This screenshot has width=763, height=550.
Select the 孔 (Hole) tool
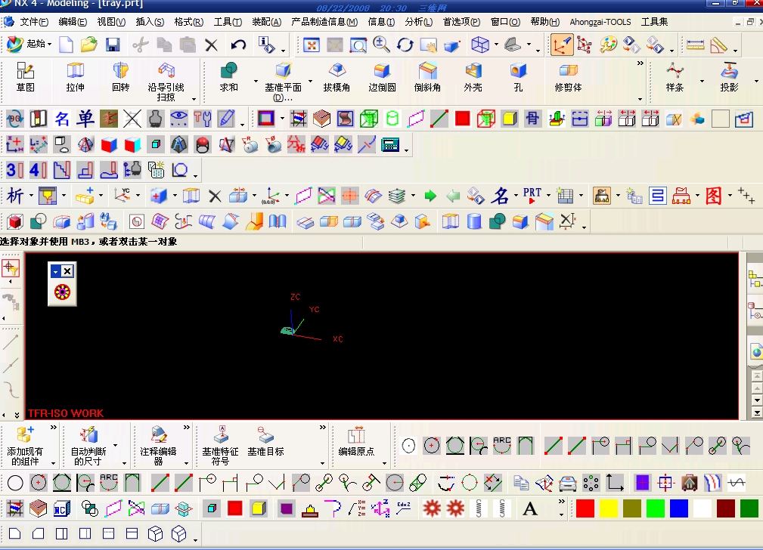tap(518, 77)
